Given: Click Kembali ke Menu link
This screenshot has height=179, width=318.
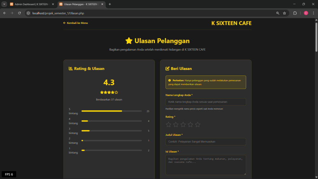Looking at the screenshot, I should (76, 23).
